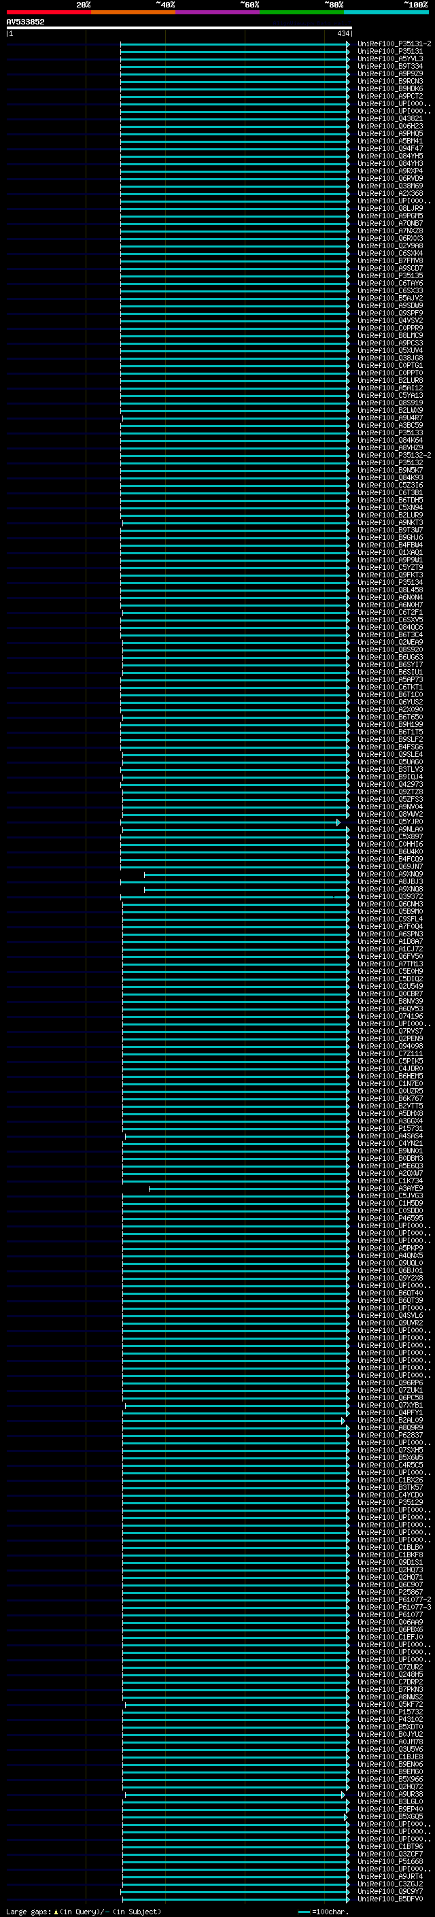The height and width of the screenshot is (1917, 435).
Task: Select the UniRef100_B4FCQ9 entry
Action: pyautogui.click(x=390, y=859)
